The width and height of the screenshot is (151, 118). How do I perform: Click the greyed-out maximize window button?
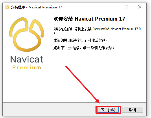[126, 7]
